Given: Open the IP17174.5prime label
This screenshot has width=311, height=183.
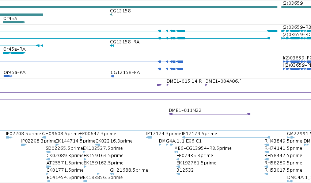Looking at the screenshot, I should pyautogui.click(x=200, y=134).
